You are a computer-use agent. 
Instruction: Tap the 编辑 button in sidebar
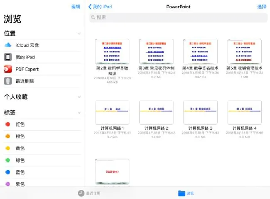(76, 7)
